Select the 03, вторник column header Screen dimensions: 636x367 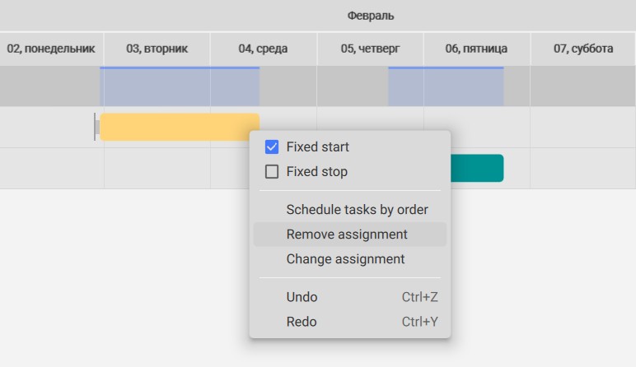click(157, 49)
